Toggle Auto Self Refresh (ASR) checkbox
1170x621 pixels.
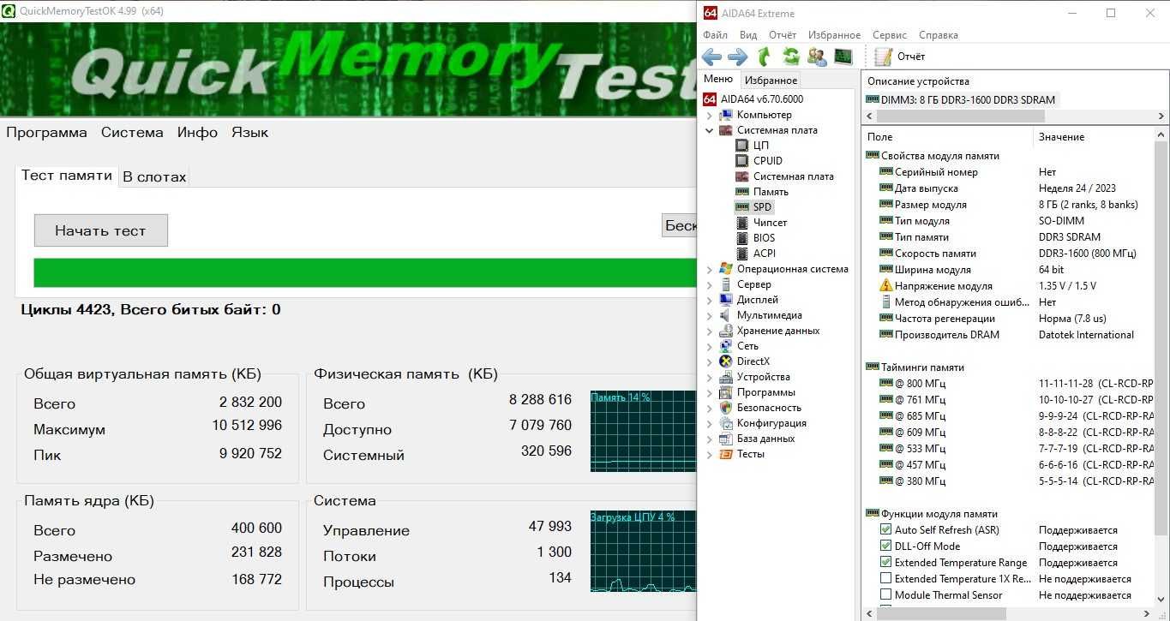point(886,530)
